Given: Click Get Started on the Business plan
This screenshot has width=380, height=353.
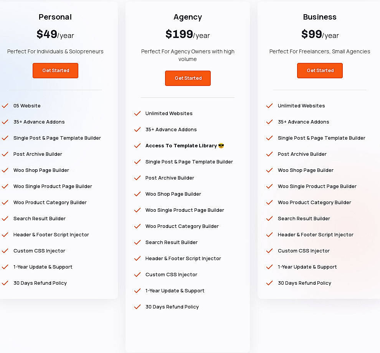Looking at the screenshot, I should pyautogui.click(x=320, y=71).
